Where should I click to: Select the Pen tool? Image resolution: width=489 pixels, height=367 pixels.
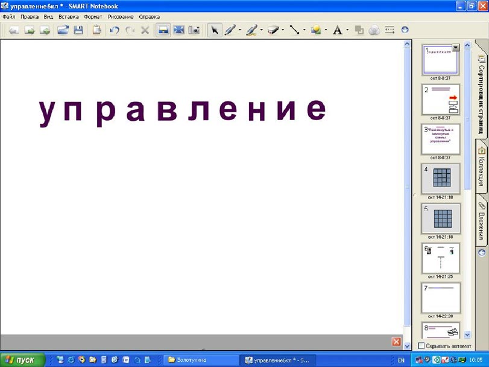tap(230, 30)
